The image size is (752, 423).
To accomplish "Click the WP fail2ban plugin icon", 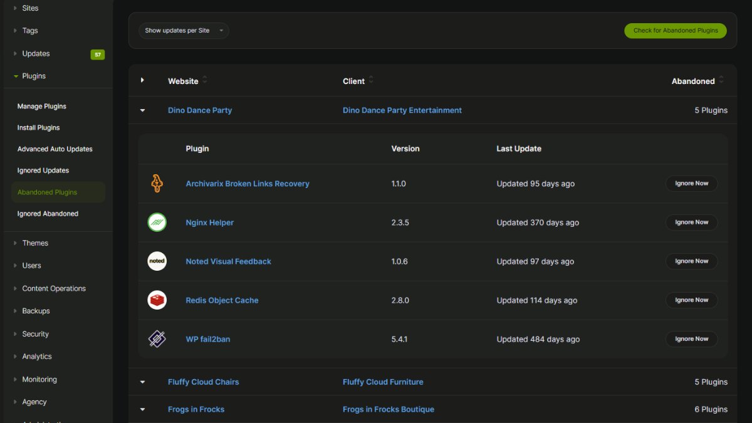I will click(x=157, y=339).
